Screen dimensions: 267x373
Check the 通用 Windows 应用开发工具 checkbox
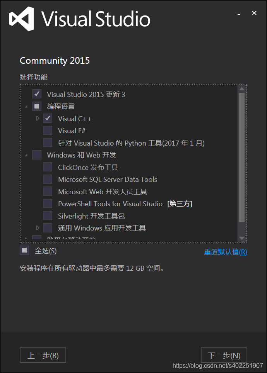coord(48,228)
